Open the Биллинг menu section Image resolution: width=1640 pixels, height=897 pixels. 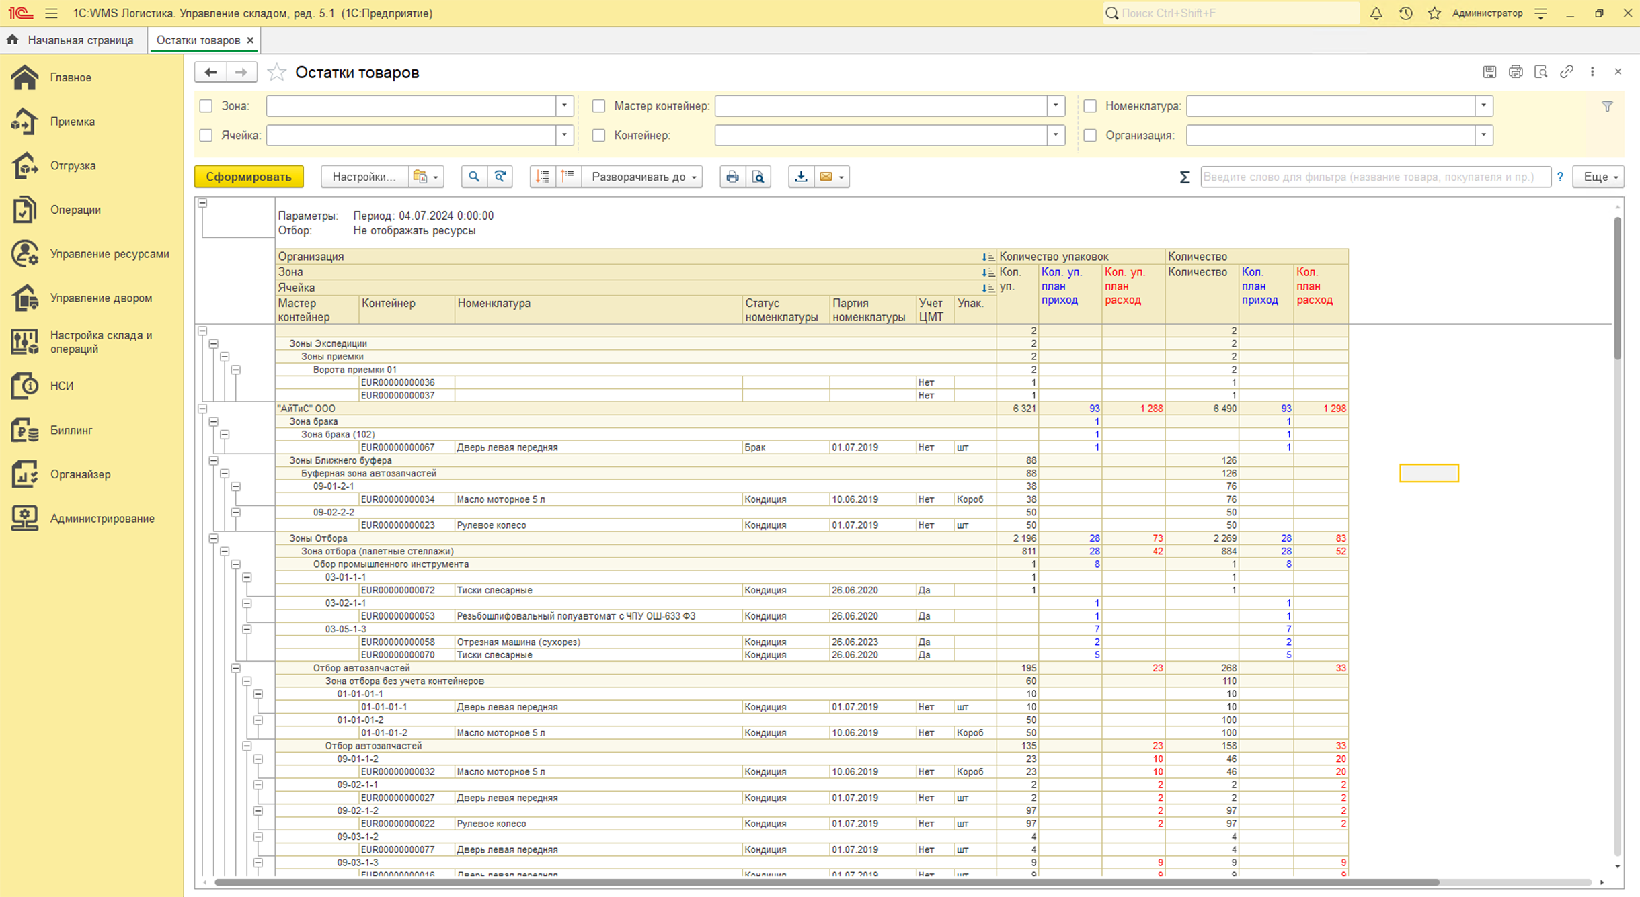pos(71,430)
